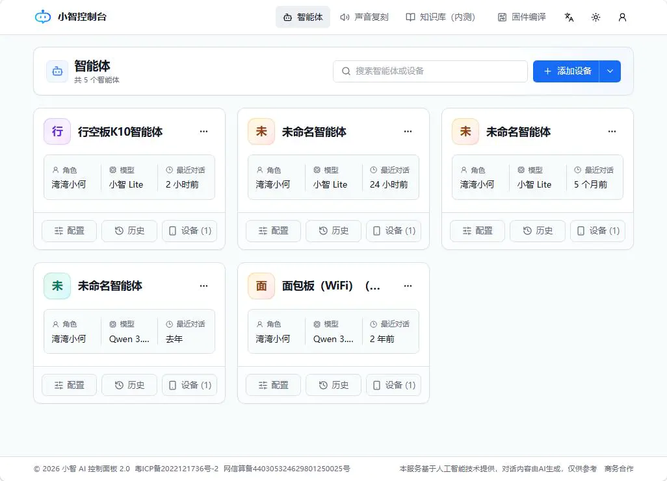This screenshot has height=481, width=667.
Task: Open 设备 (1) for 面包板 (WiFi)
Action: click(394, 385)
